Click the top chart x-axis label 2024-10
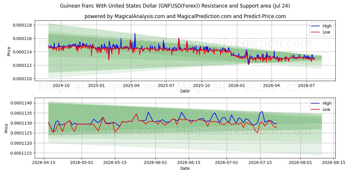Image resolution: width=350 pixels, height=175 pixels. point(61,85)
